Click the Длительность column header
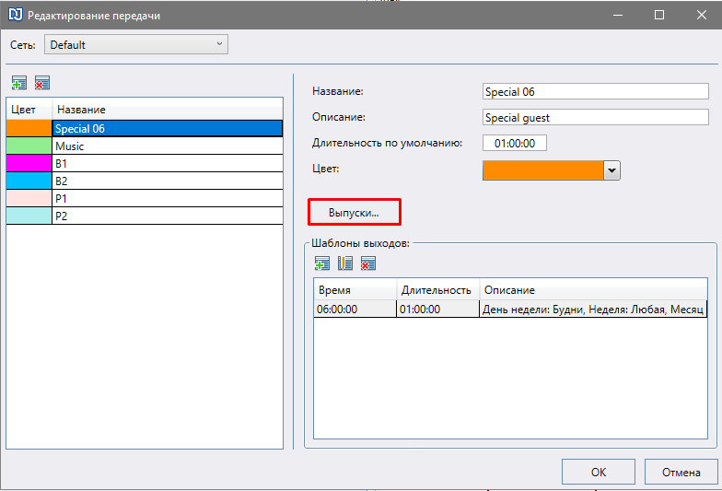 [x=437, y=289]
